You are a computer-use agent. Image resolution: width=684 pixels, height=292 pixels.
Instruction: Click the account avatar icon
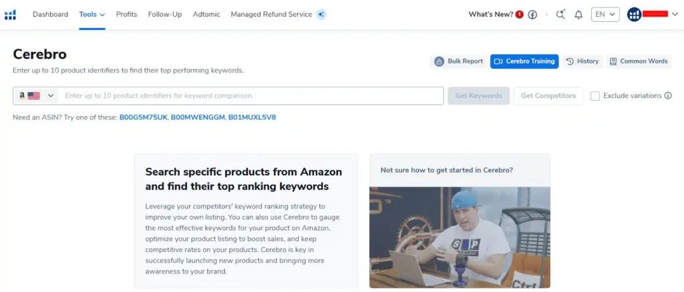(634, 15)
